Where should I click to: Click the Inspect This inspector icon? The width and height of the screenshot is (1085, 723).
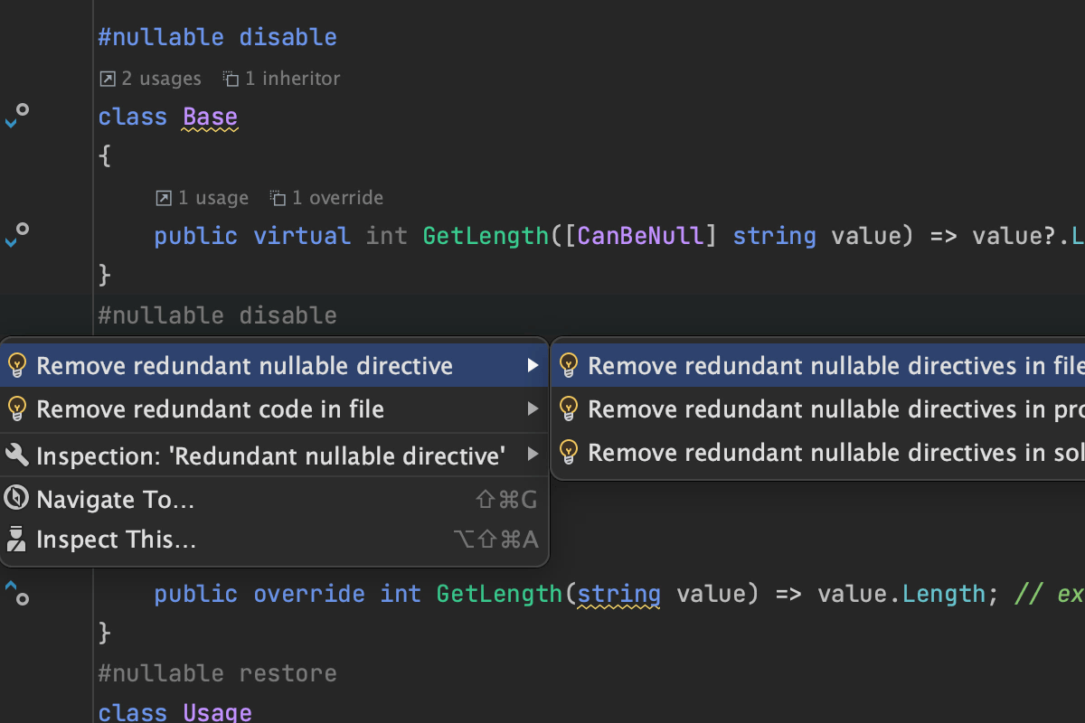[16, 540]
